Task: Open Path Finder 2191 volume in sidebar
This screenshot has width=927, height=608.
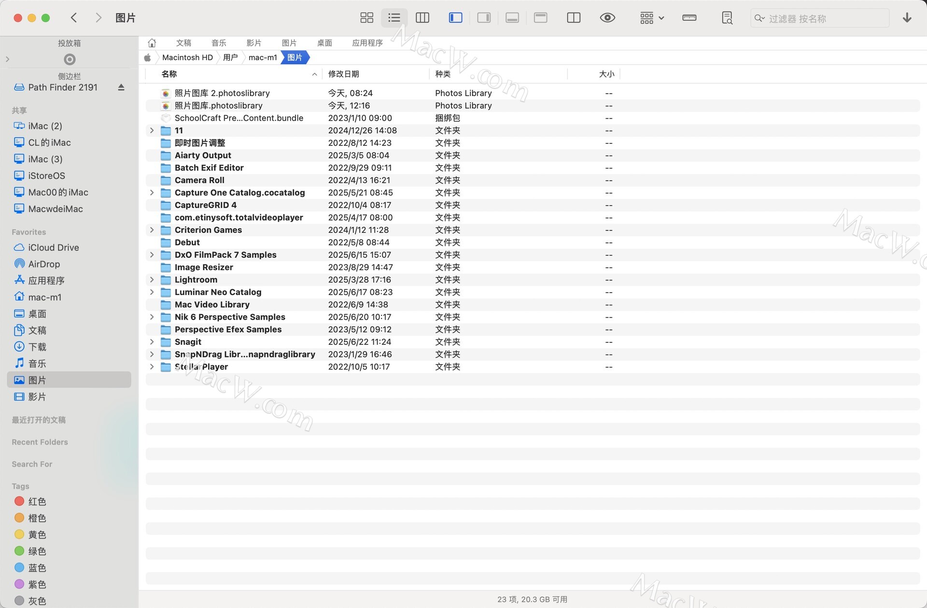Action: pyautogui.click(x=63, y=87)
